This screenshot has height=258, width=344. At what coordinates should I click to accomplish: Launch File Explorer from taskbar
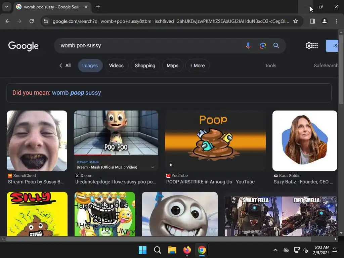[172, 250]
